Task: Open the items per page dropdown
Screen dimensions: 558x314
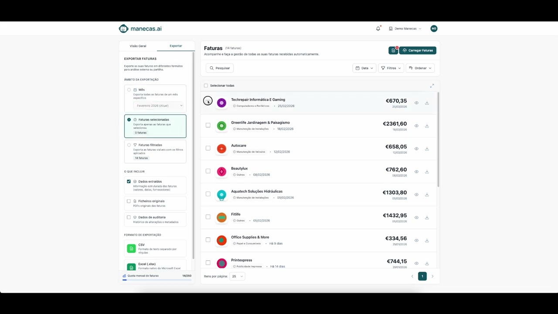Action: [237, 276]
